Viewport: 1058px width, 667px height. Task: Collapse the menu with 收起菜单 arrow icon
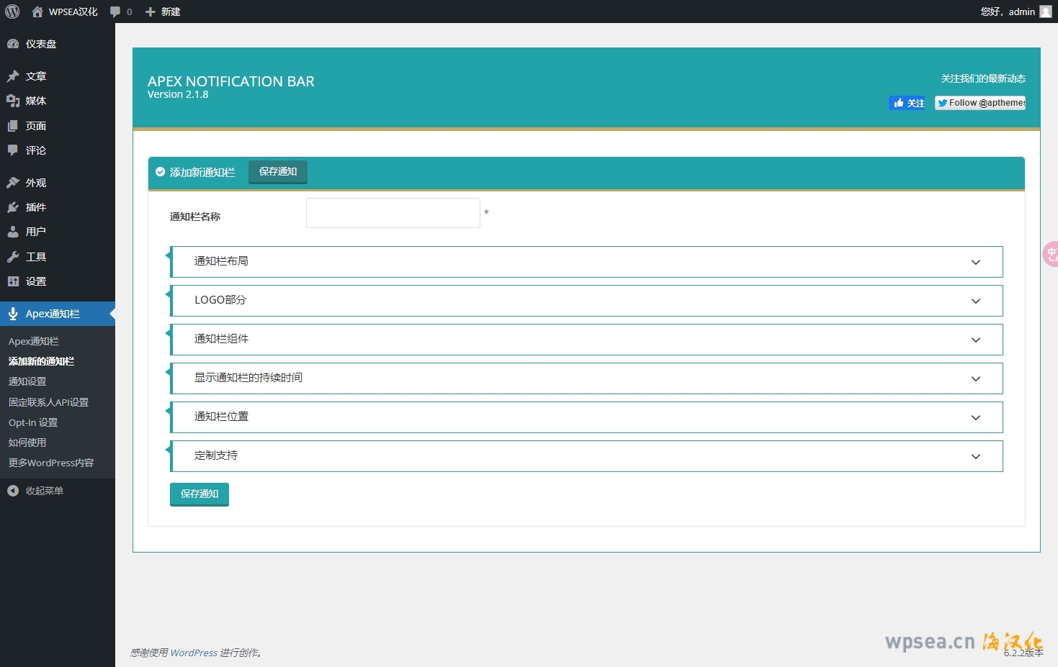[x=13, y=491]
